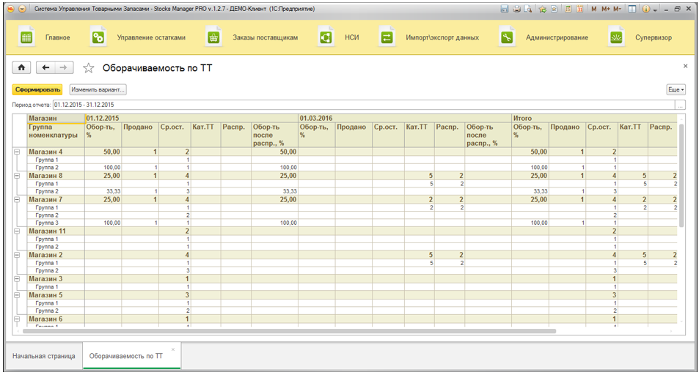The image size is (699, 375).
Task: Click the Изменить вариант... button
Action: [x=98, y=89]
